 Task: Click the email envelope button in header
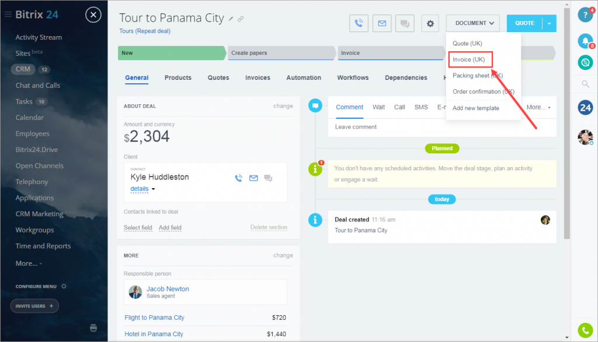click(382, 23)
